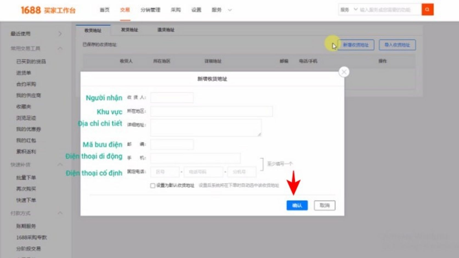This screenshot has height=258, width=459.
Task: Focus the 分机号 extension number field
Action: click(x=242, y=172)
